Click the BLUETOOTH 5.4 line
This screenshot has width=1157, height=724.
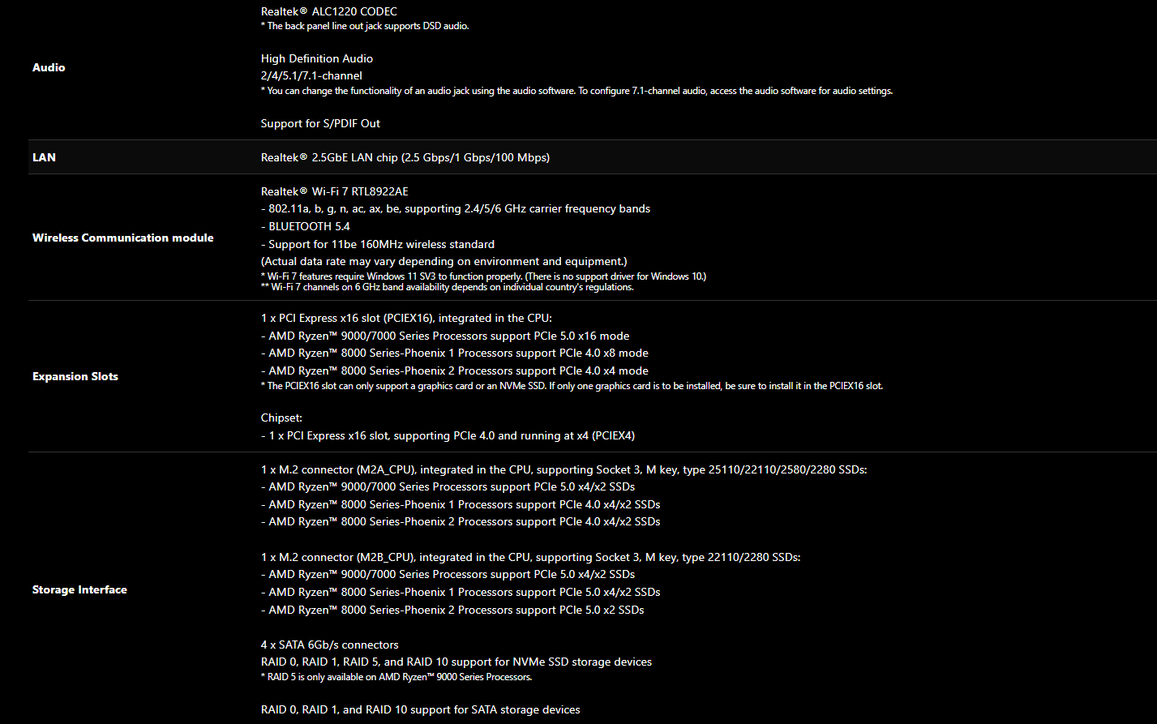tap(306, 226)
